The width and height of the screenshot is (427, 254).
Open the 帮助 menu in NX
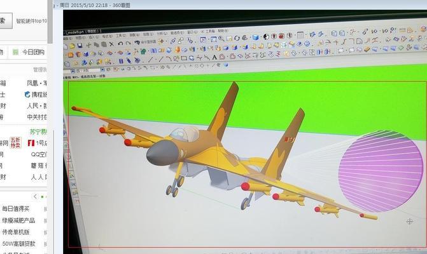click(223, 31)
